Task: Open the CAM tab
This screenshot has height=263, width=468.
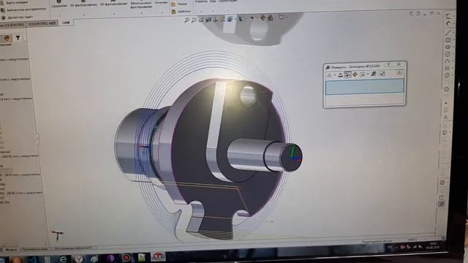Action: point(66,23)
